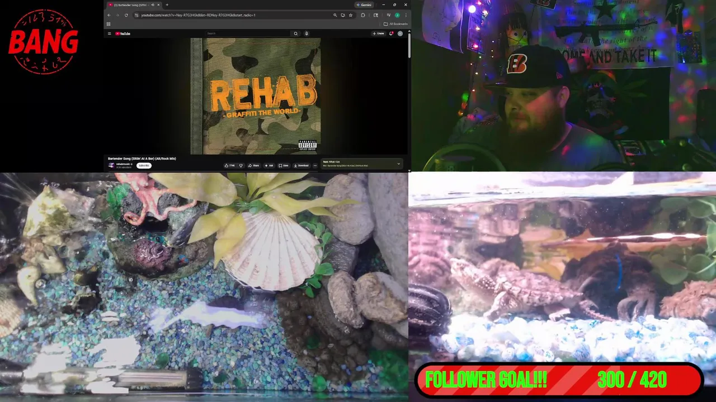The image size is (716, 402).
Task: Like the video with 774K likes
Action: (x=230, y=165)
